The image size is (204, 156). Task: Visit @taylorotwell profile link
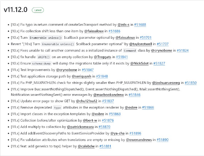pyautogui.click(x=141, y=44)
